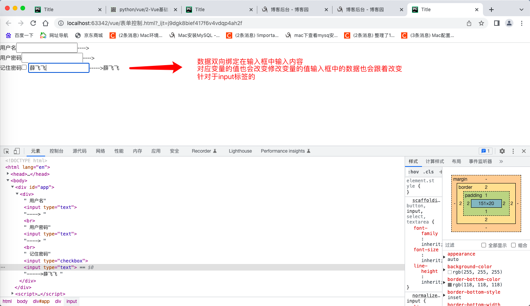Open the normalize… stylesheet source link

coord(426,296)
